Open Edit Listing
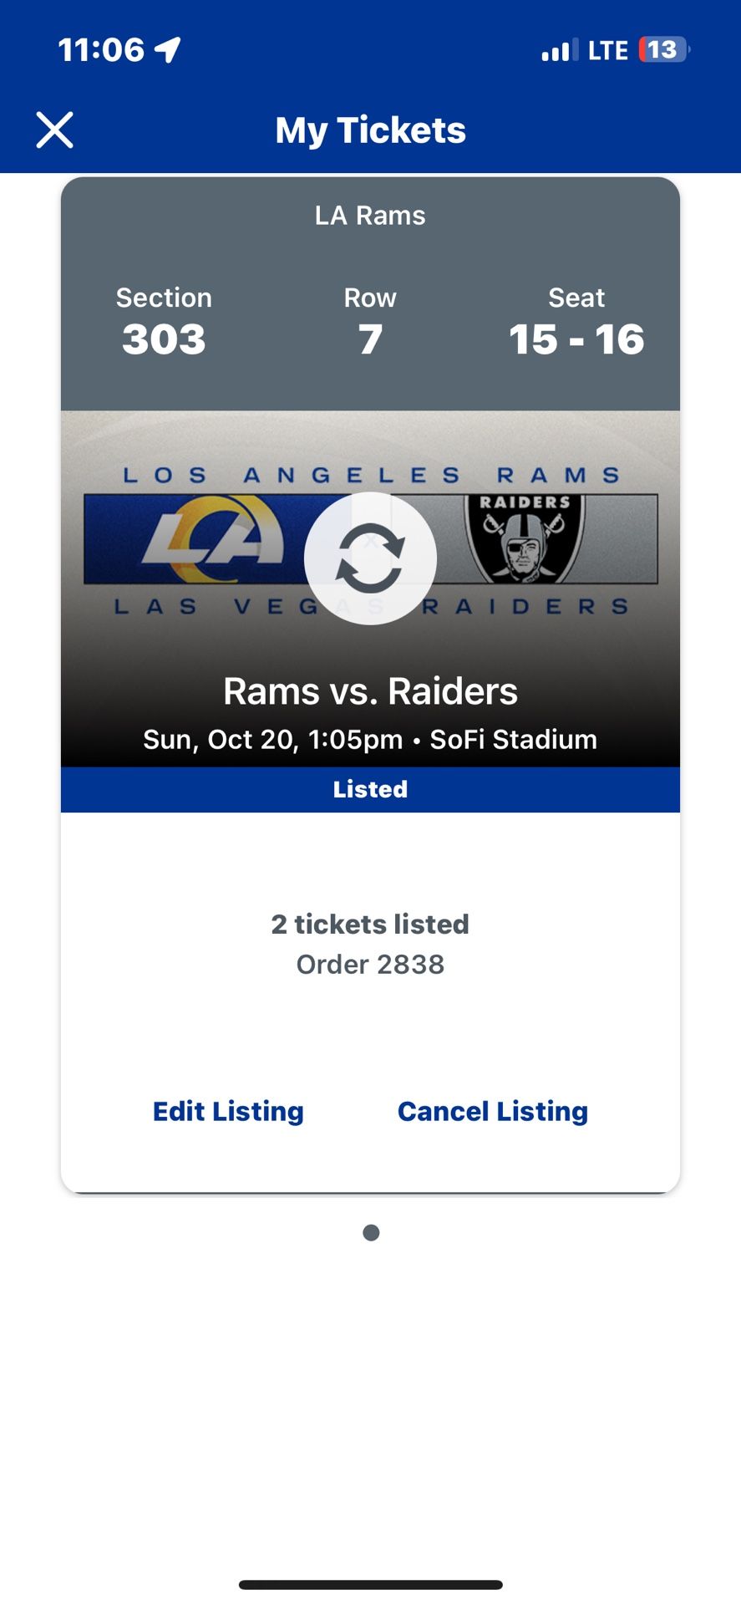 click(228, 1111)
